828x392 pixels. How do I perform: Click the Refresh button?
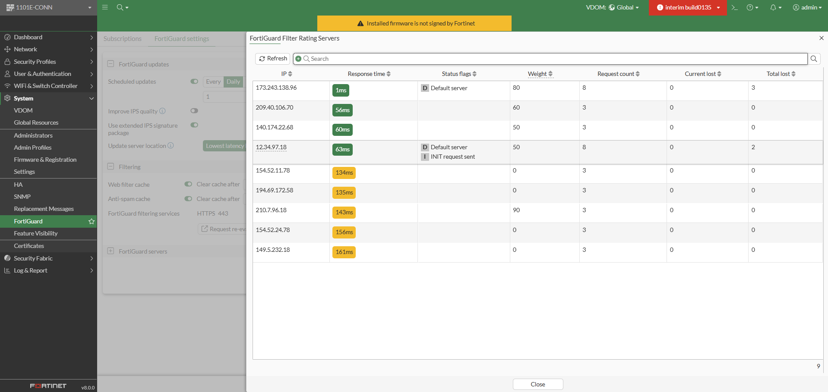(273, 59)
